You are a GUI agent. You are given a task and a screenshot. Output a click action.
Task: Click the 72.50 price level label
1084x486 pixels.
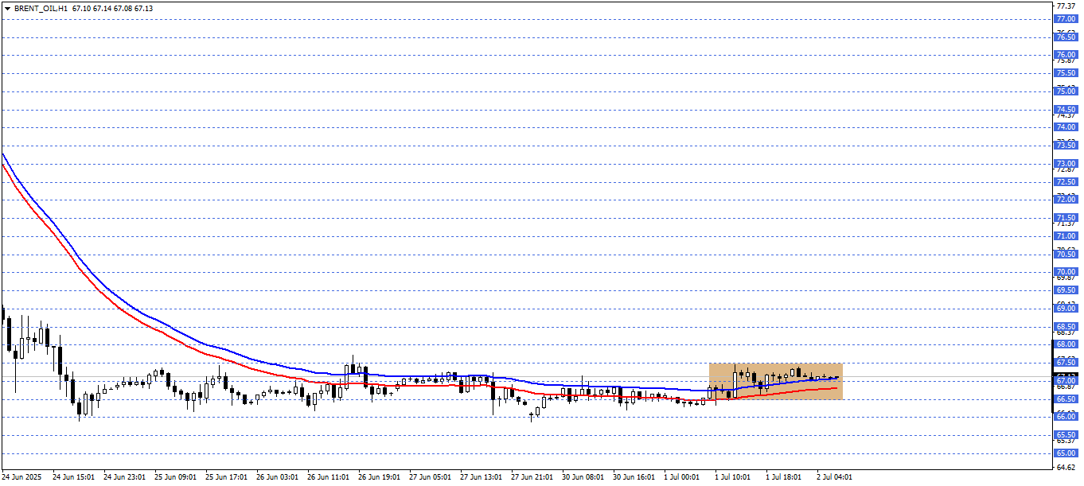click(x=1066, y=182)
